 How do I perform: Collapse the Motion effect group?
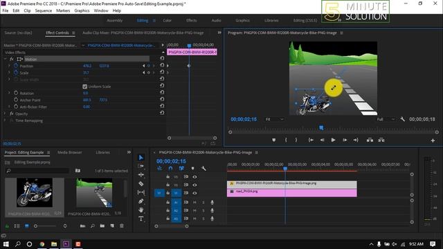(5, 59)
